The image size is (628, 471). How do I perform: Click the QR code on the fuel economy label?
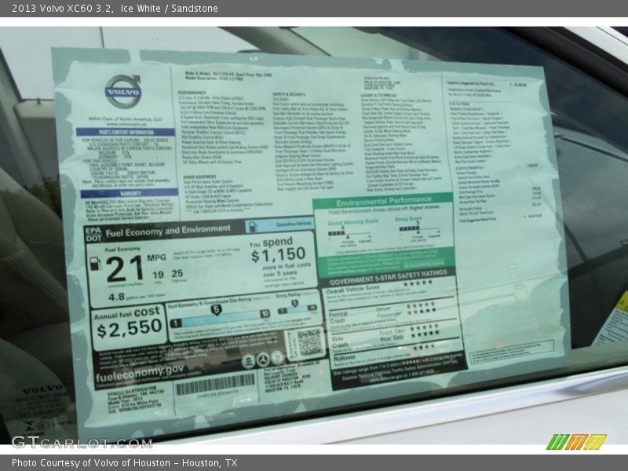[x=310, y=342]
